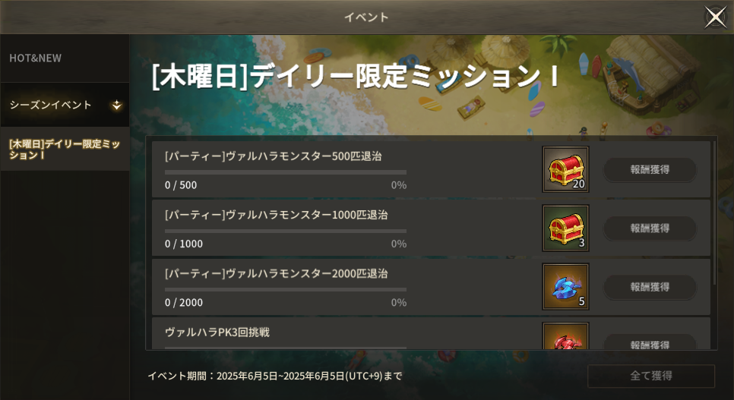Close the event window with the X icon
Image resolution: width=734 pixels, height=400 pixels.
point(715,17)
